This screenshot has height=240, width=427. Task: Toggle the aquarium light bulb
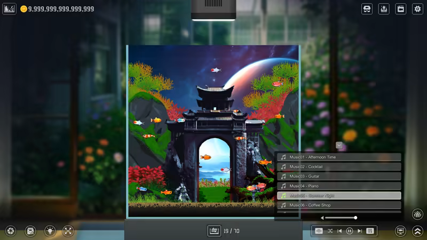[50, 231]
